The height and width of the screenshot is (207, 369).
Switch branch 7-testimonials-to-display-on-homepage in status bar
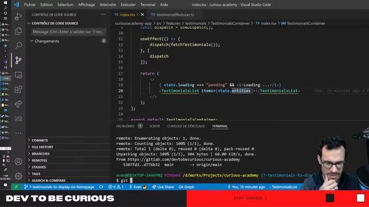click(x=59, y=187)
